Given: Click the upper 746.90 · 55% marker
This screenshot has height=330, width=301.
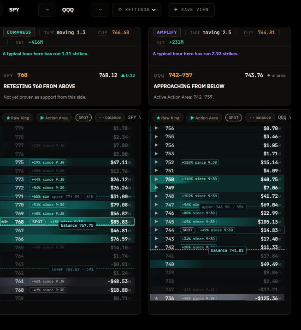Looking at the screenshot, I should [223, 207].
